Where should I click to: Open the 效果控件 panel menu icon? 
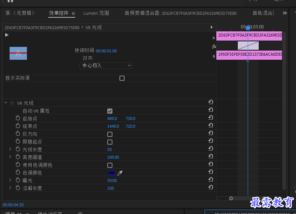[x=73, y=13]
